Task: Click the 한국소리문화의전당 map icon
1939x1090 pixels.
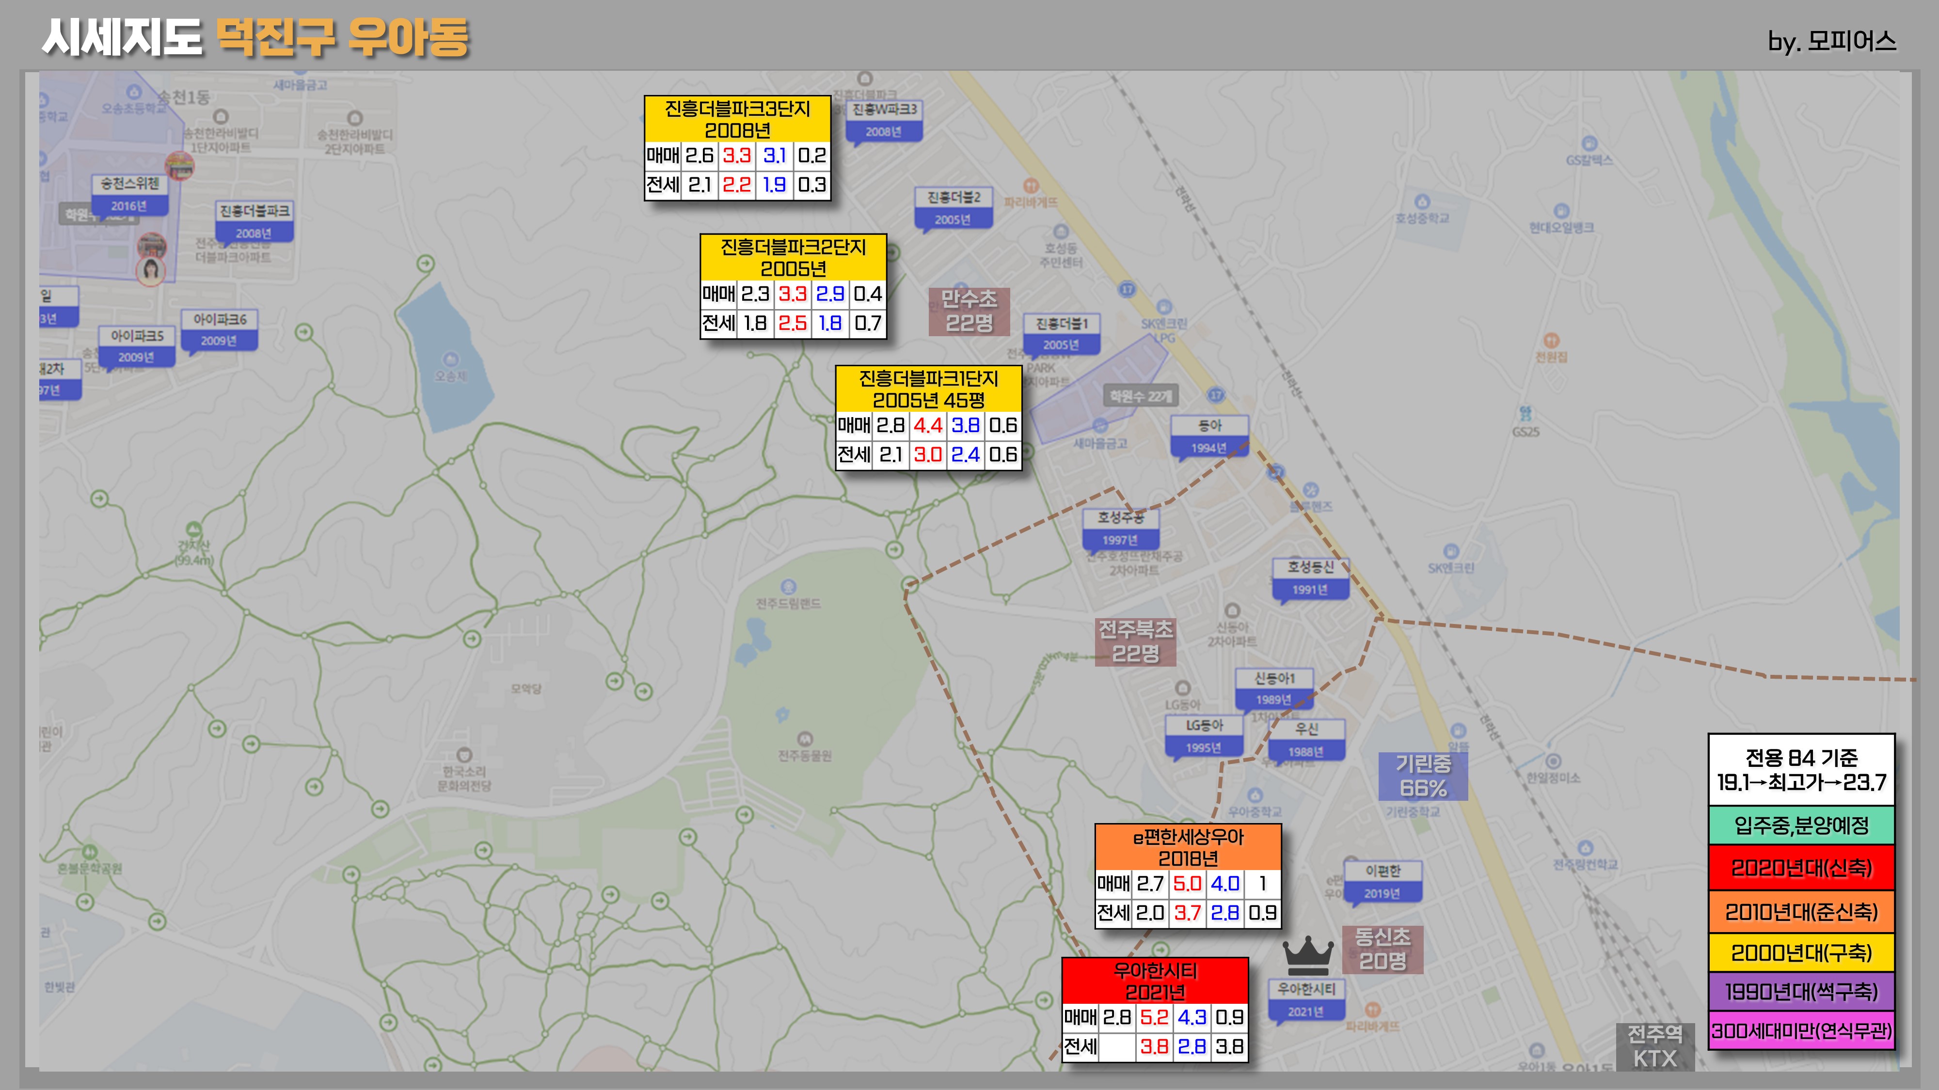Action: pos(464,754)
